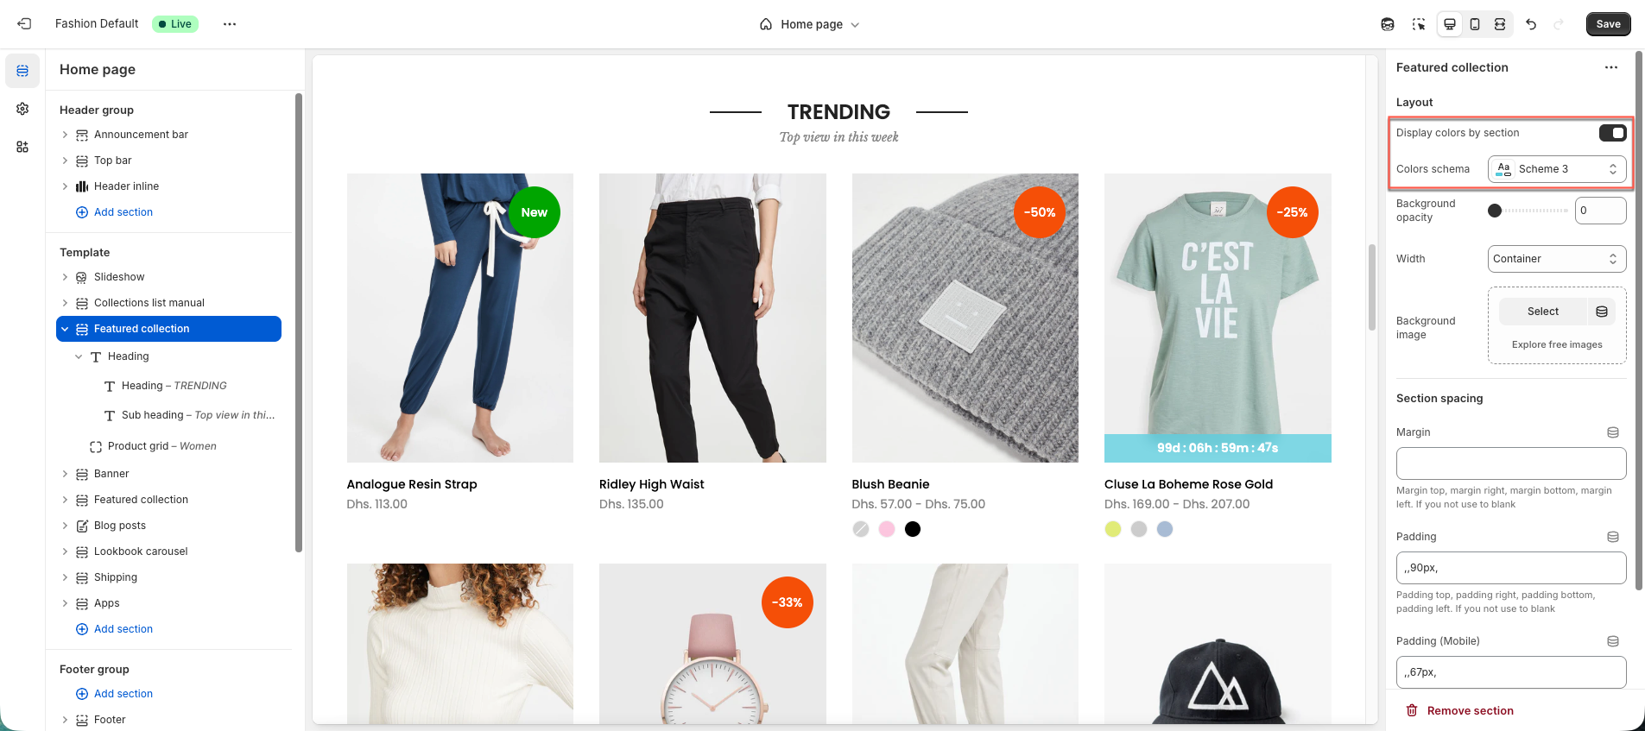Open the Width Container dropdown
The height and width of the screenshot is (731, 1645).
(x=1557, y=259)
